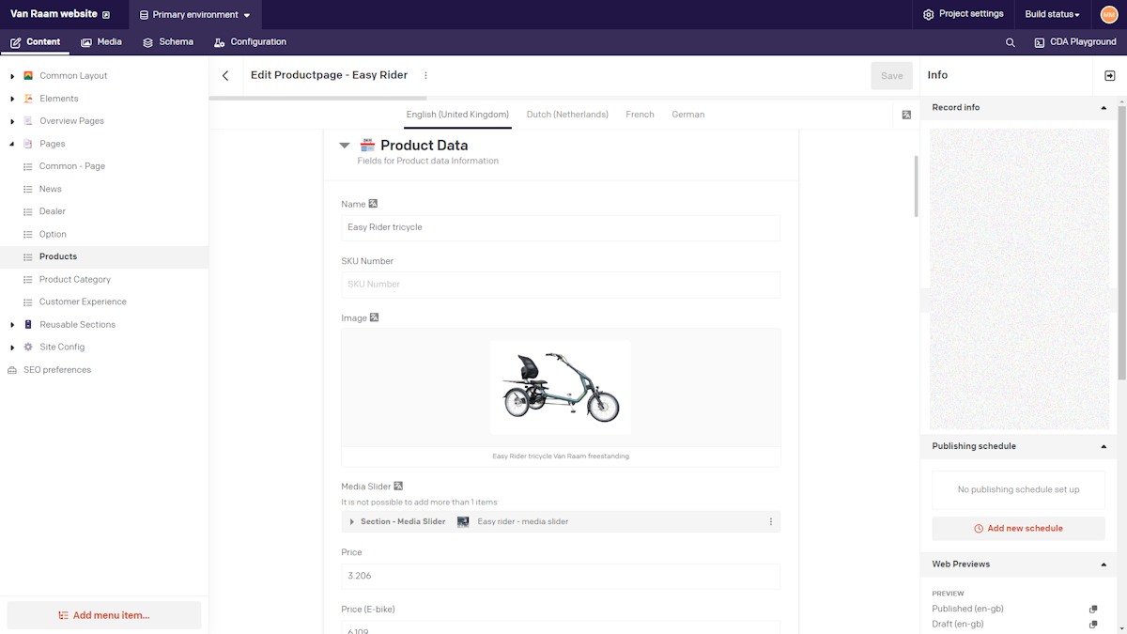Select the French locale tab
Image resolution: width=1127 pixels, height=634 pixels.
coord(640,115)
